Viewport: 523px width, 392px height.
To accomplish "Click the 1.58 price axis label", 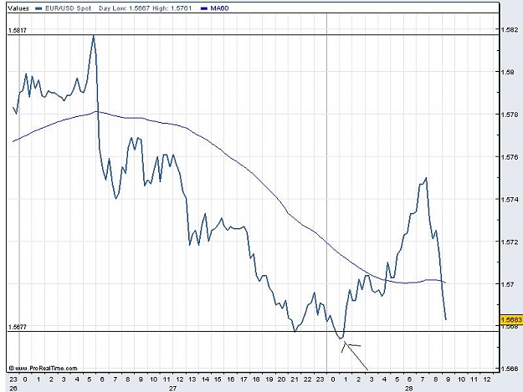I will pos(507,72).
